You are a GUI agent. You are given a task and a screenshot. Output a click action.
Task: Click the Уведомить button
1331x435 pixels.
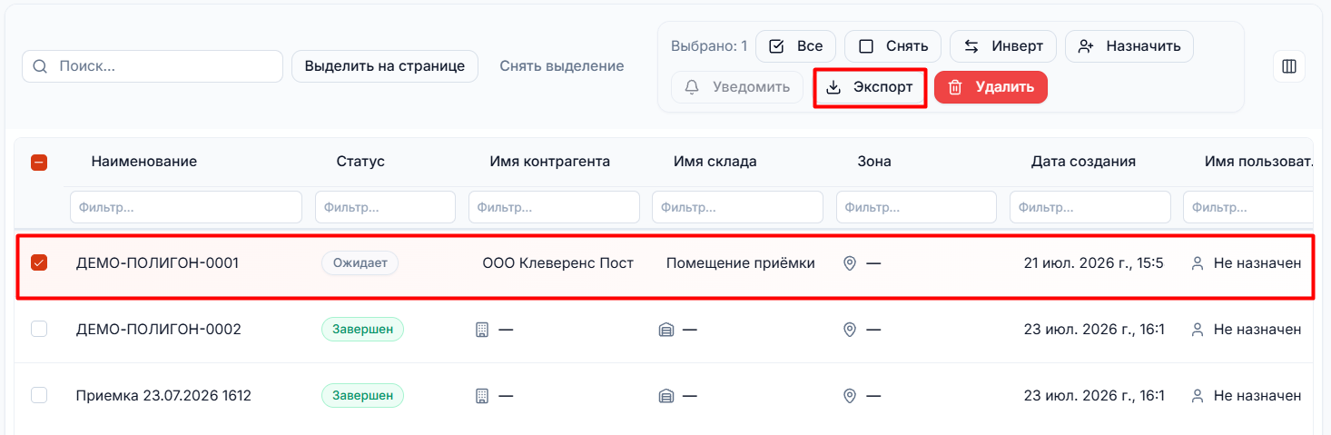(737, 87)
